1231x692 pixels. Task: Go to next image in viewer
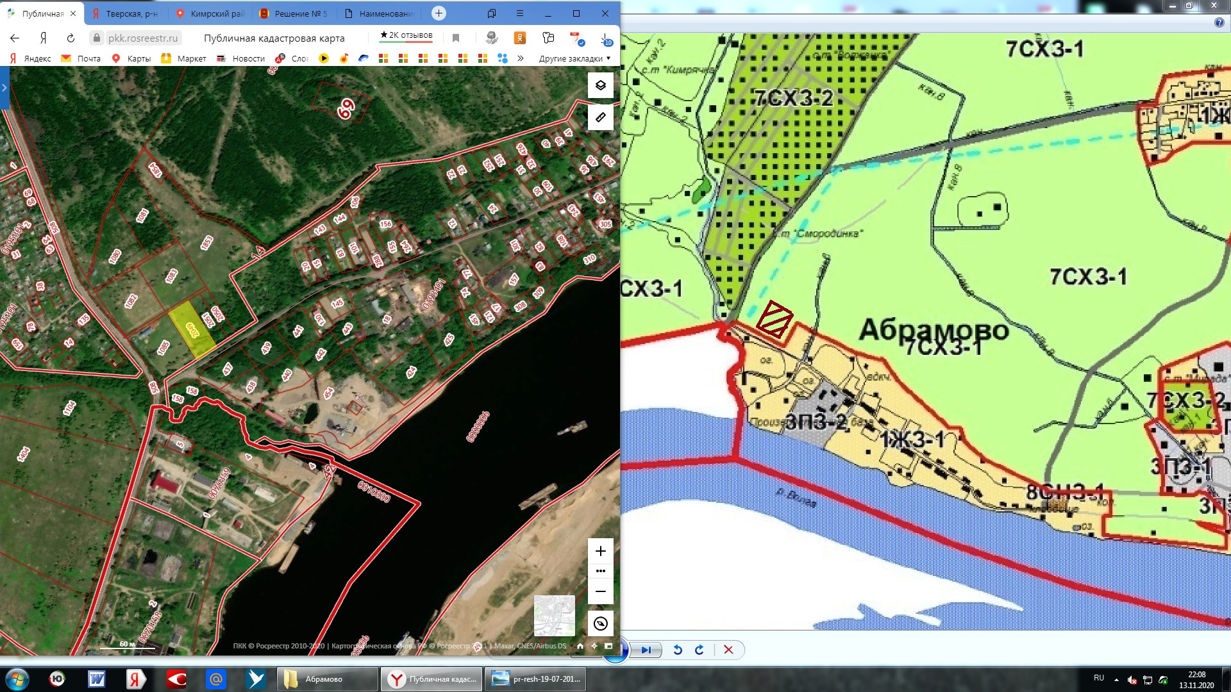click(646, 650)
